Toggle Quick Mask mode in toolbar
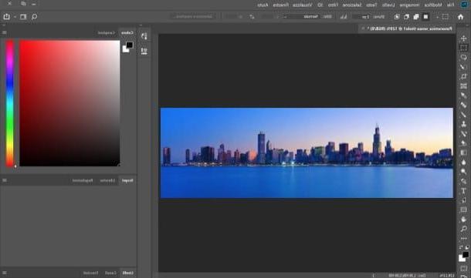This screenshot has width=471, height=278. (x=463, y=269)
